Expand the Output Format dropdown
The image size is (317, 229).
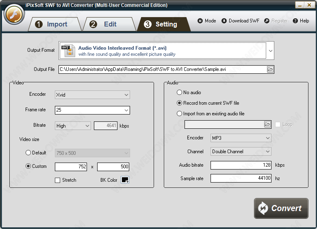271,51
